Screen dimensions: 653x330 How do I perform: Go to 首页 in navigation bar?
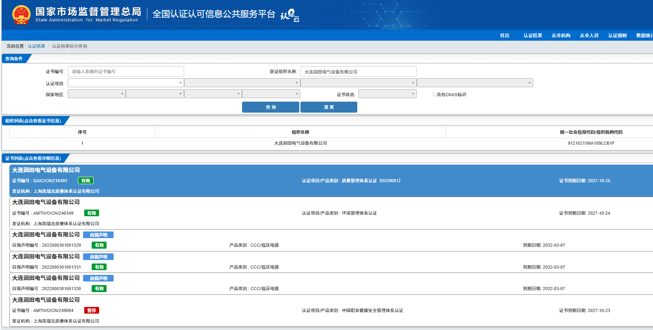(505, 36)
